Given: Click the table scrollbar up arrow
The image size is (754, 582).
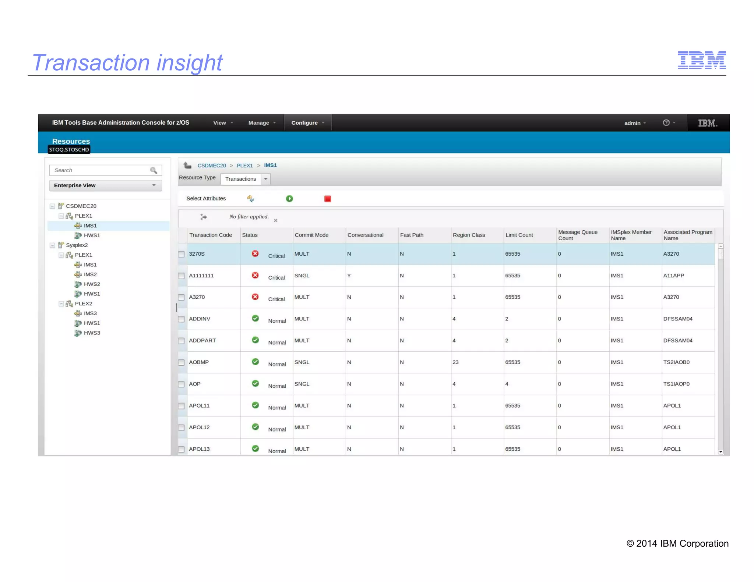Looking at the screenshot, I should click(720, 246).
